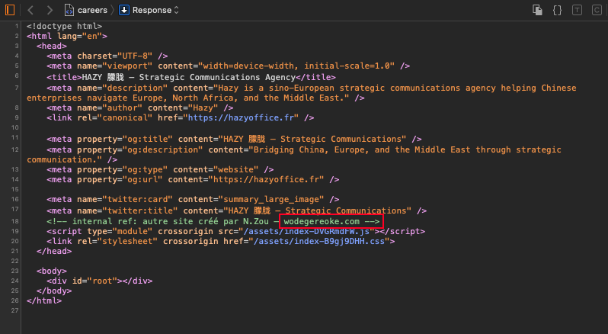
Task: Toggle the navigation sidebar icon
Action: click(x=10, y=10)
